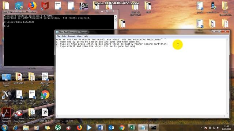This screenshot has height=131, width=234.
Task: Click line starting "3. type attrib" in Notepad
Action: click(95, 46)
